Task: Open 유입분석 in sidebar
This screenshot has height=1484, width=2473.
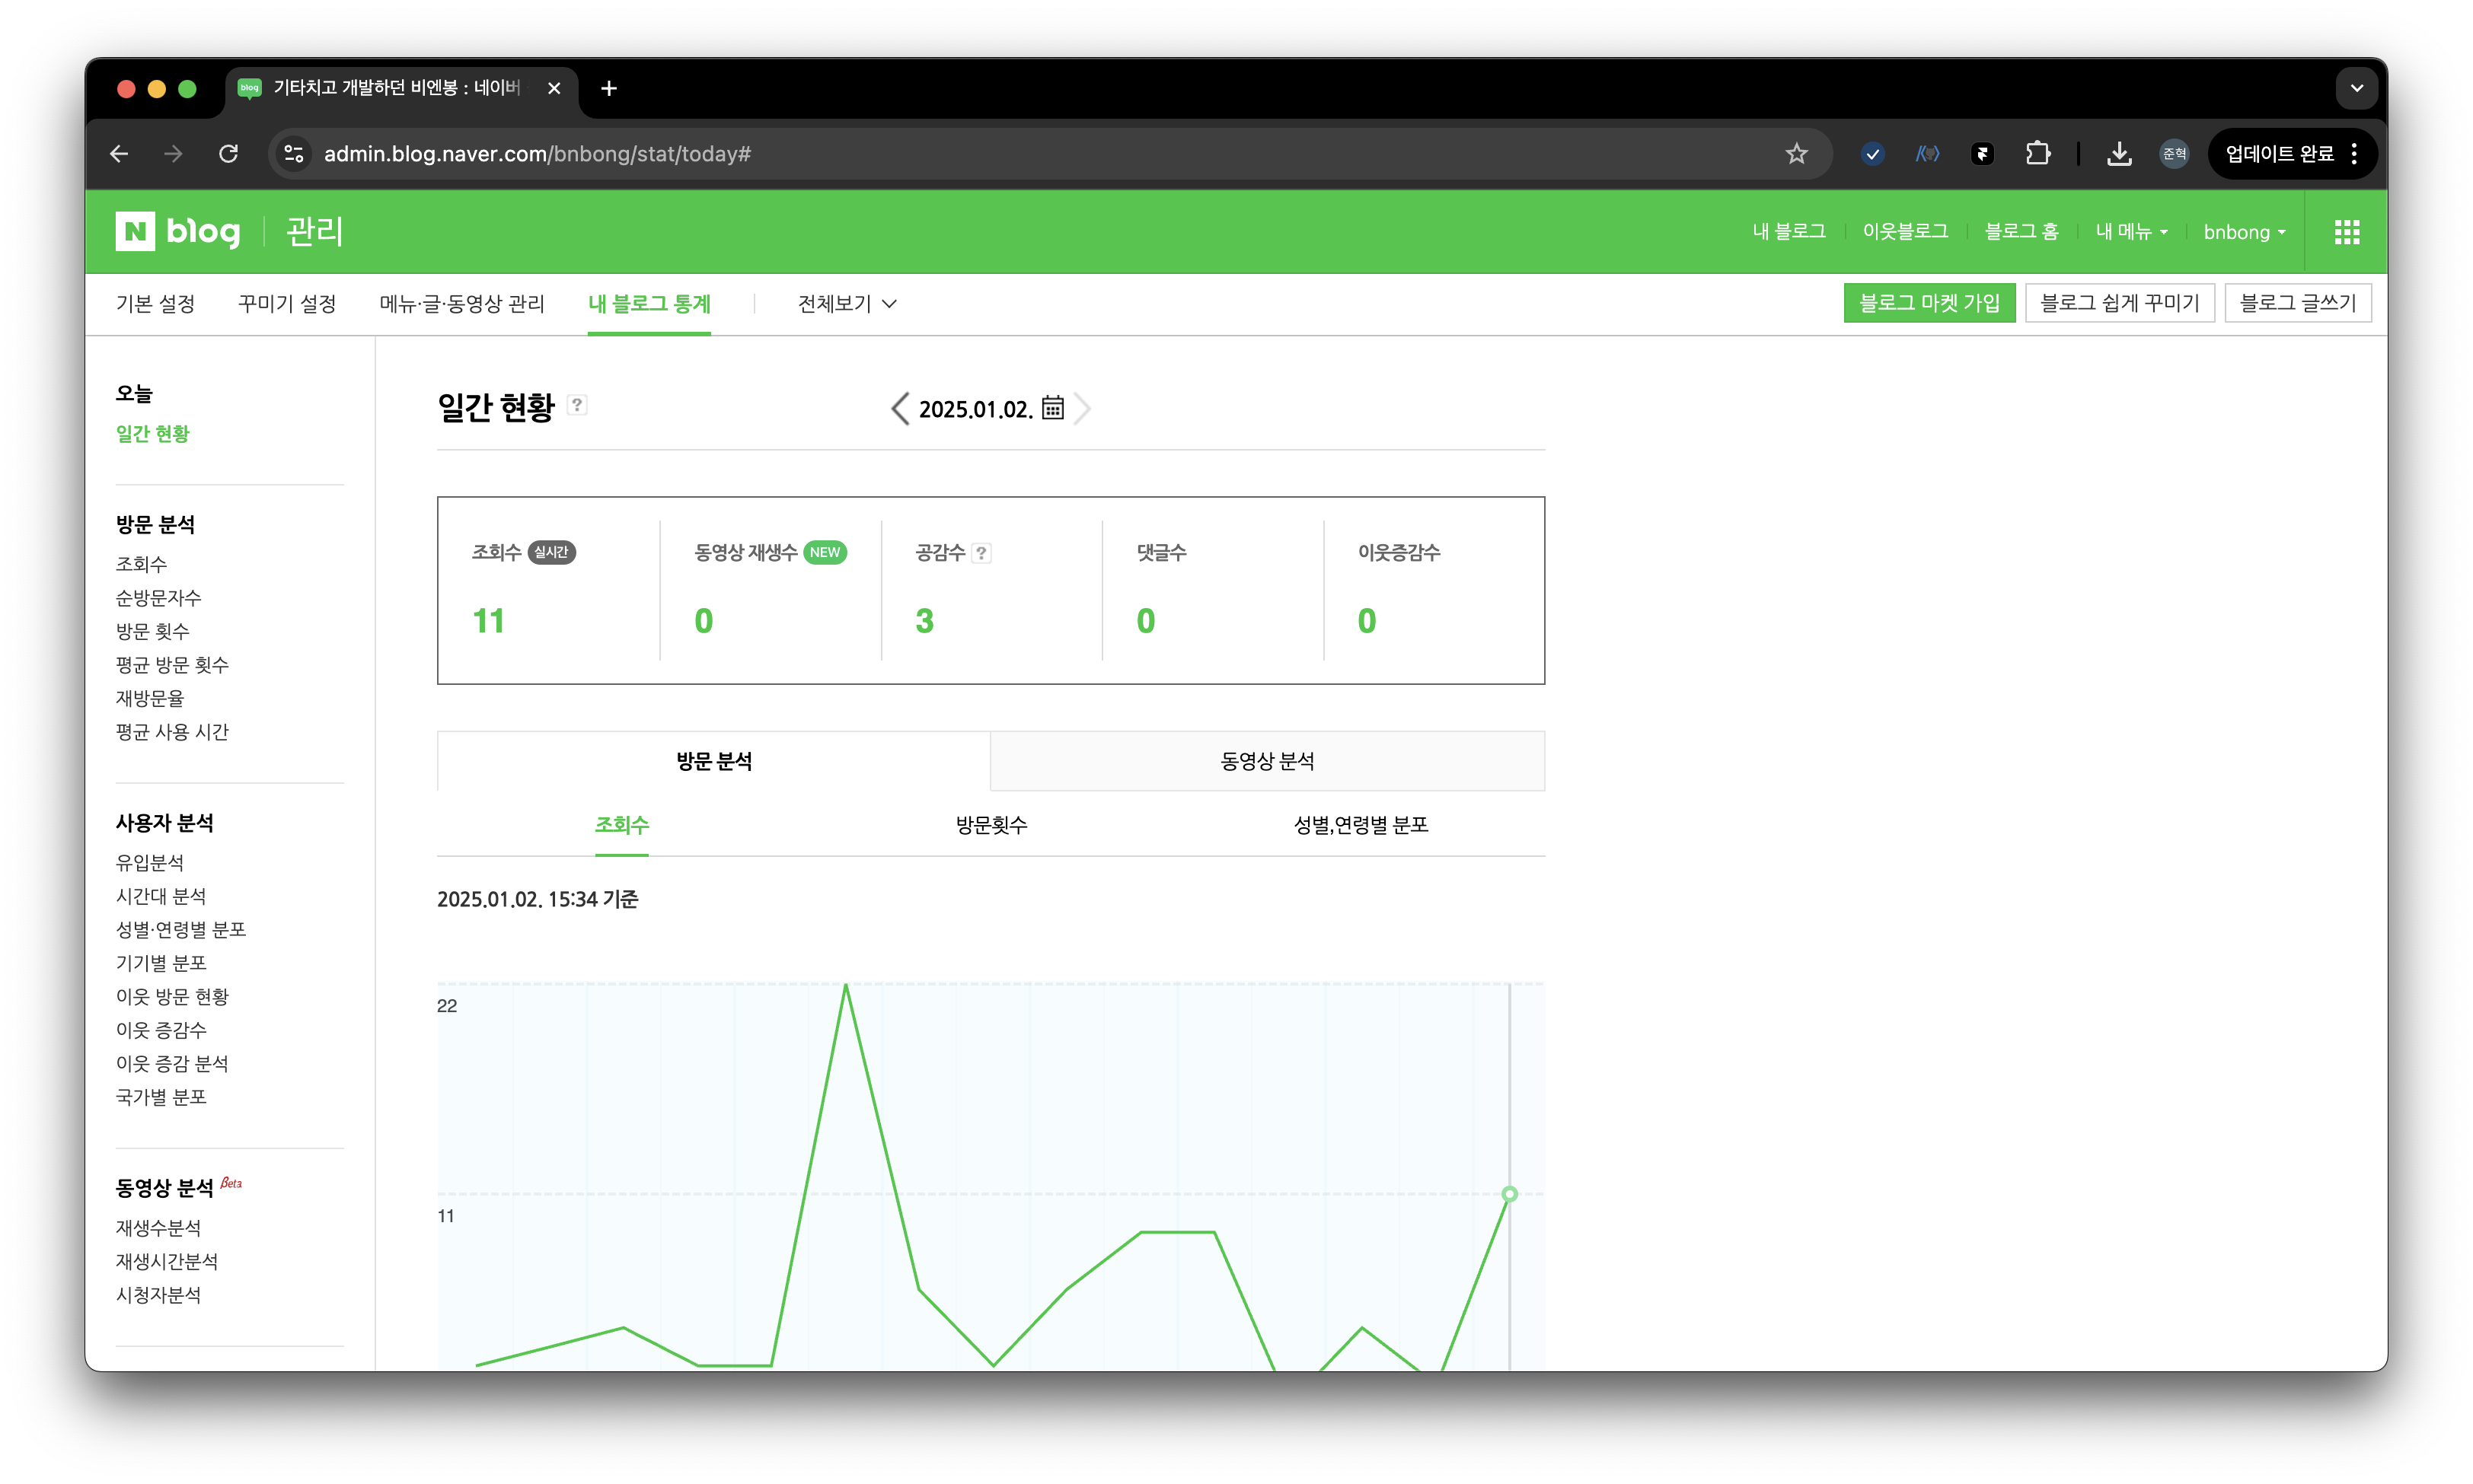Action: pyautogui.click(x=150, y=863)
